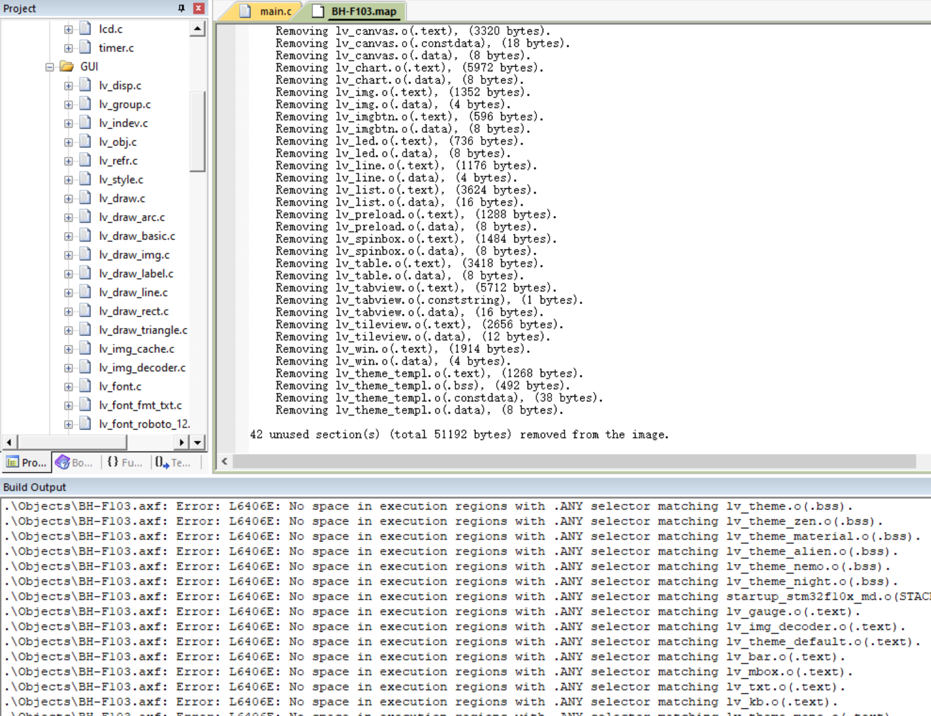Click the project tree vertical scrollbar thumb

(x=198, y=131)
